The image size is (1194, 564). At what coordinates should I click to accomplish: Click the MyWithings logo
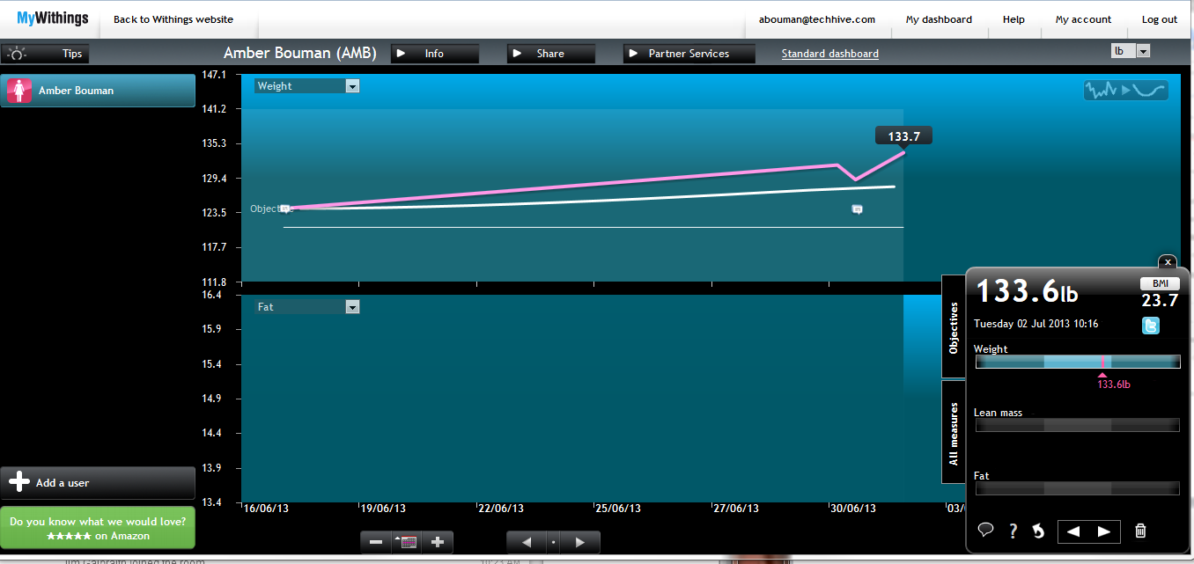click(x=53, y=18)
